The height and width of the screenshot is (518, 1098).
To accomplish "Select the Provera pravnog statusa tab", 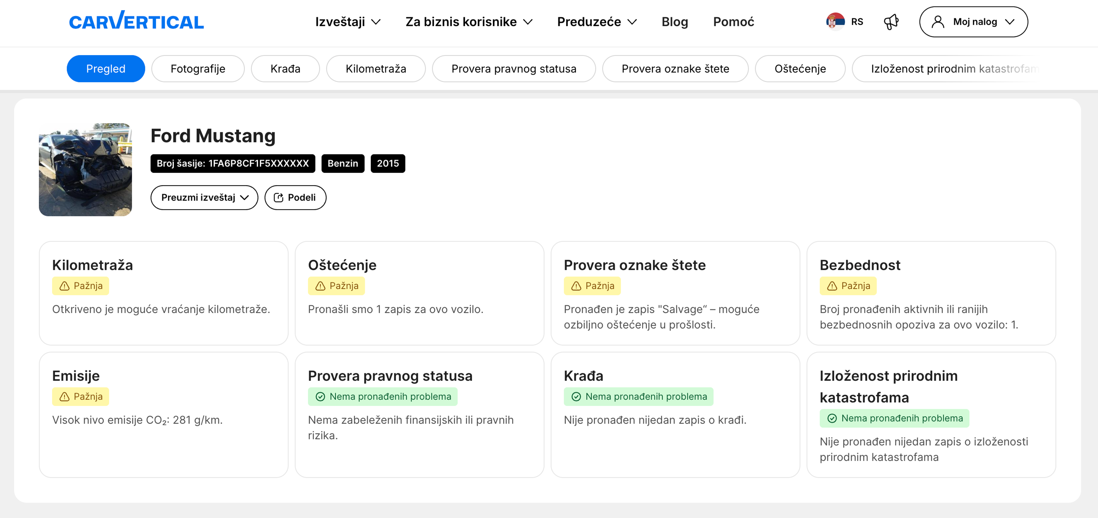I will [513, 69].
